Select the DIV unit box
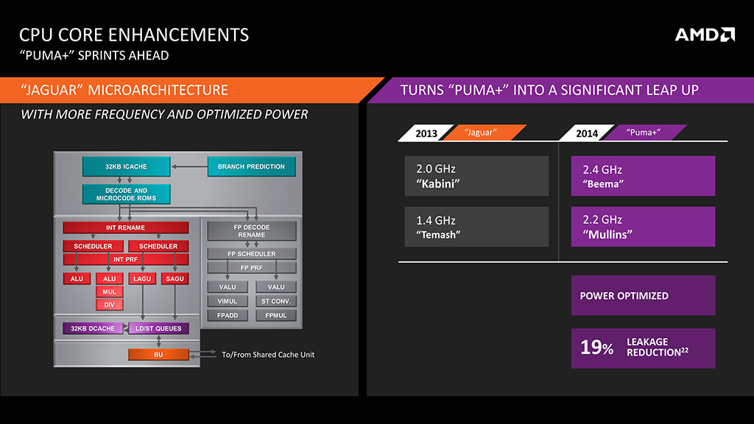 (109, 304)
